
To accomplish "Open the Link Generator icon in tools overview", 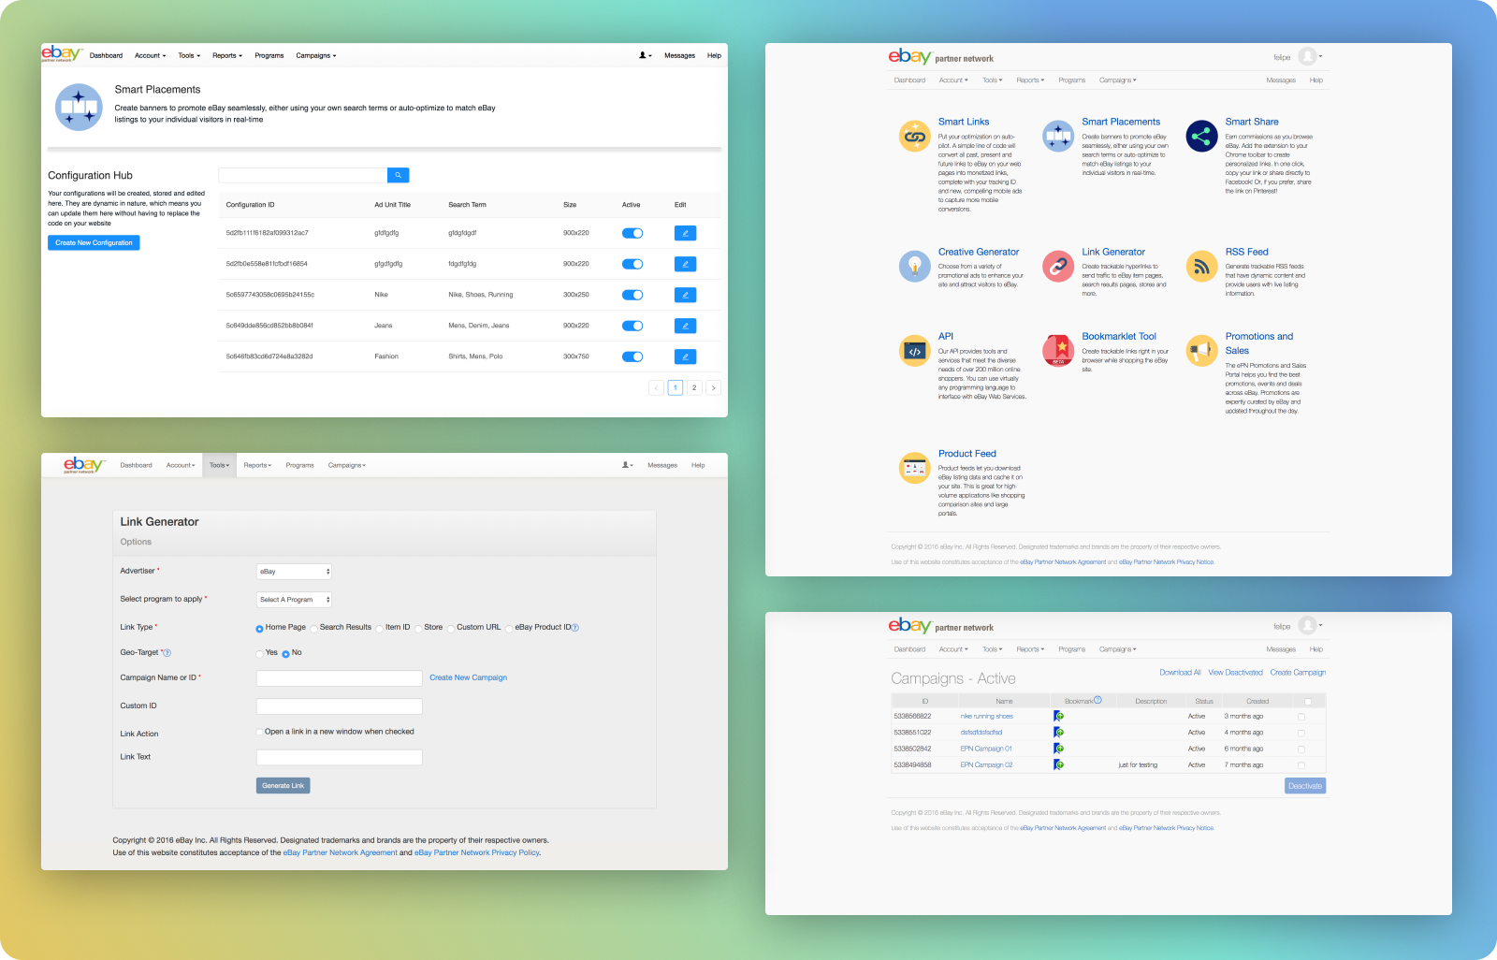I will click(1058, 267).
